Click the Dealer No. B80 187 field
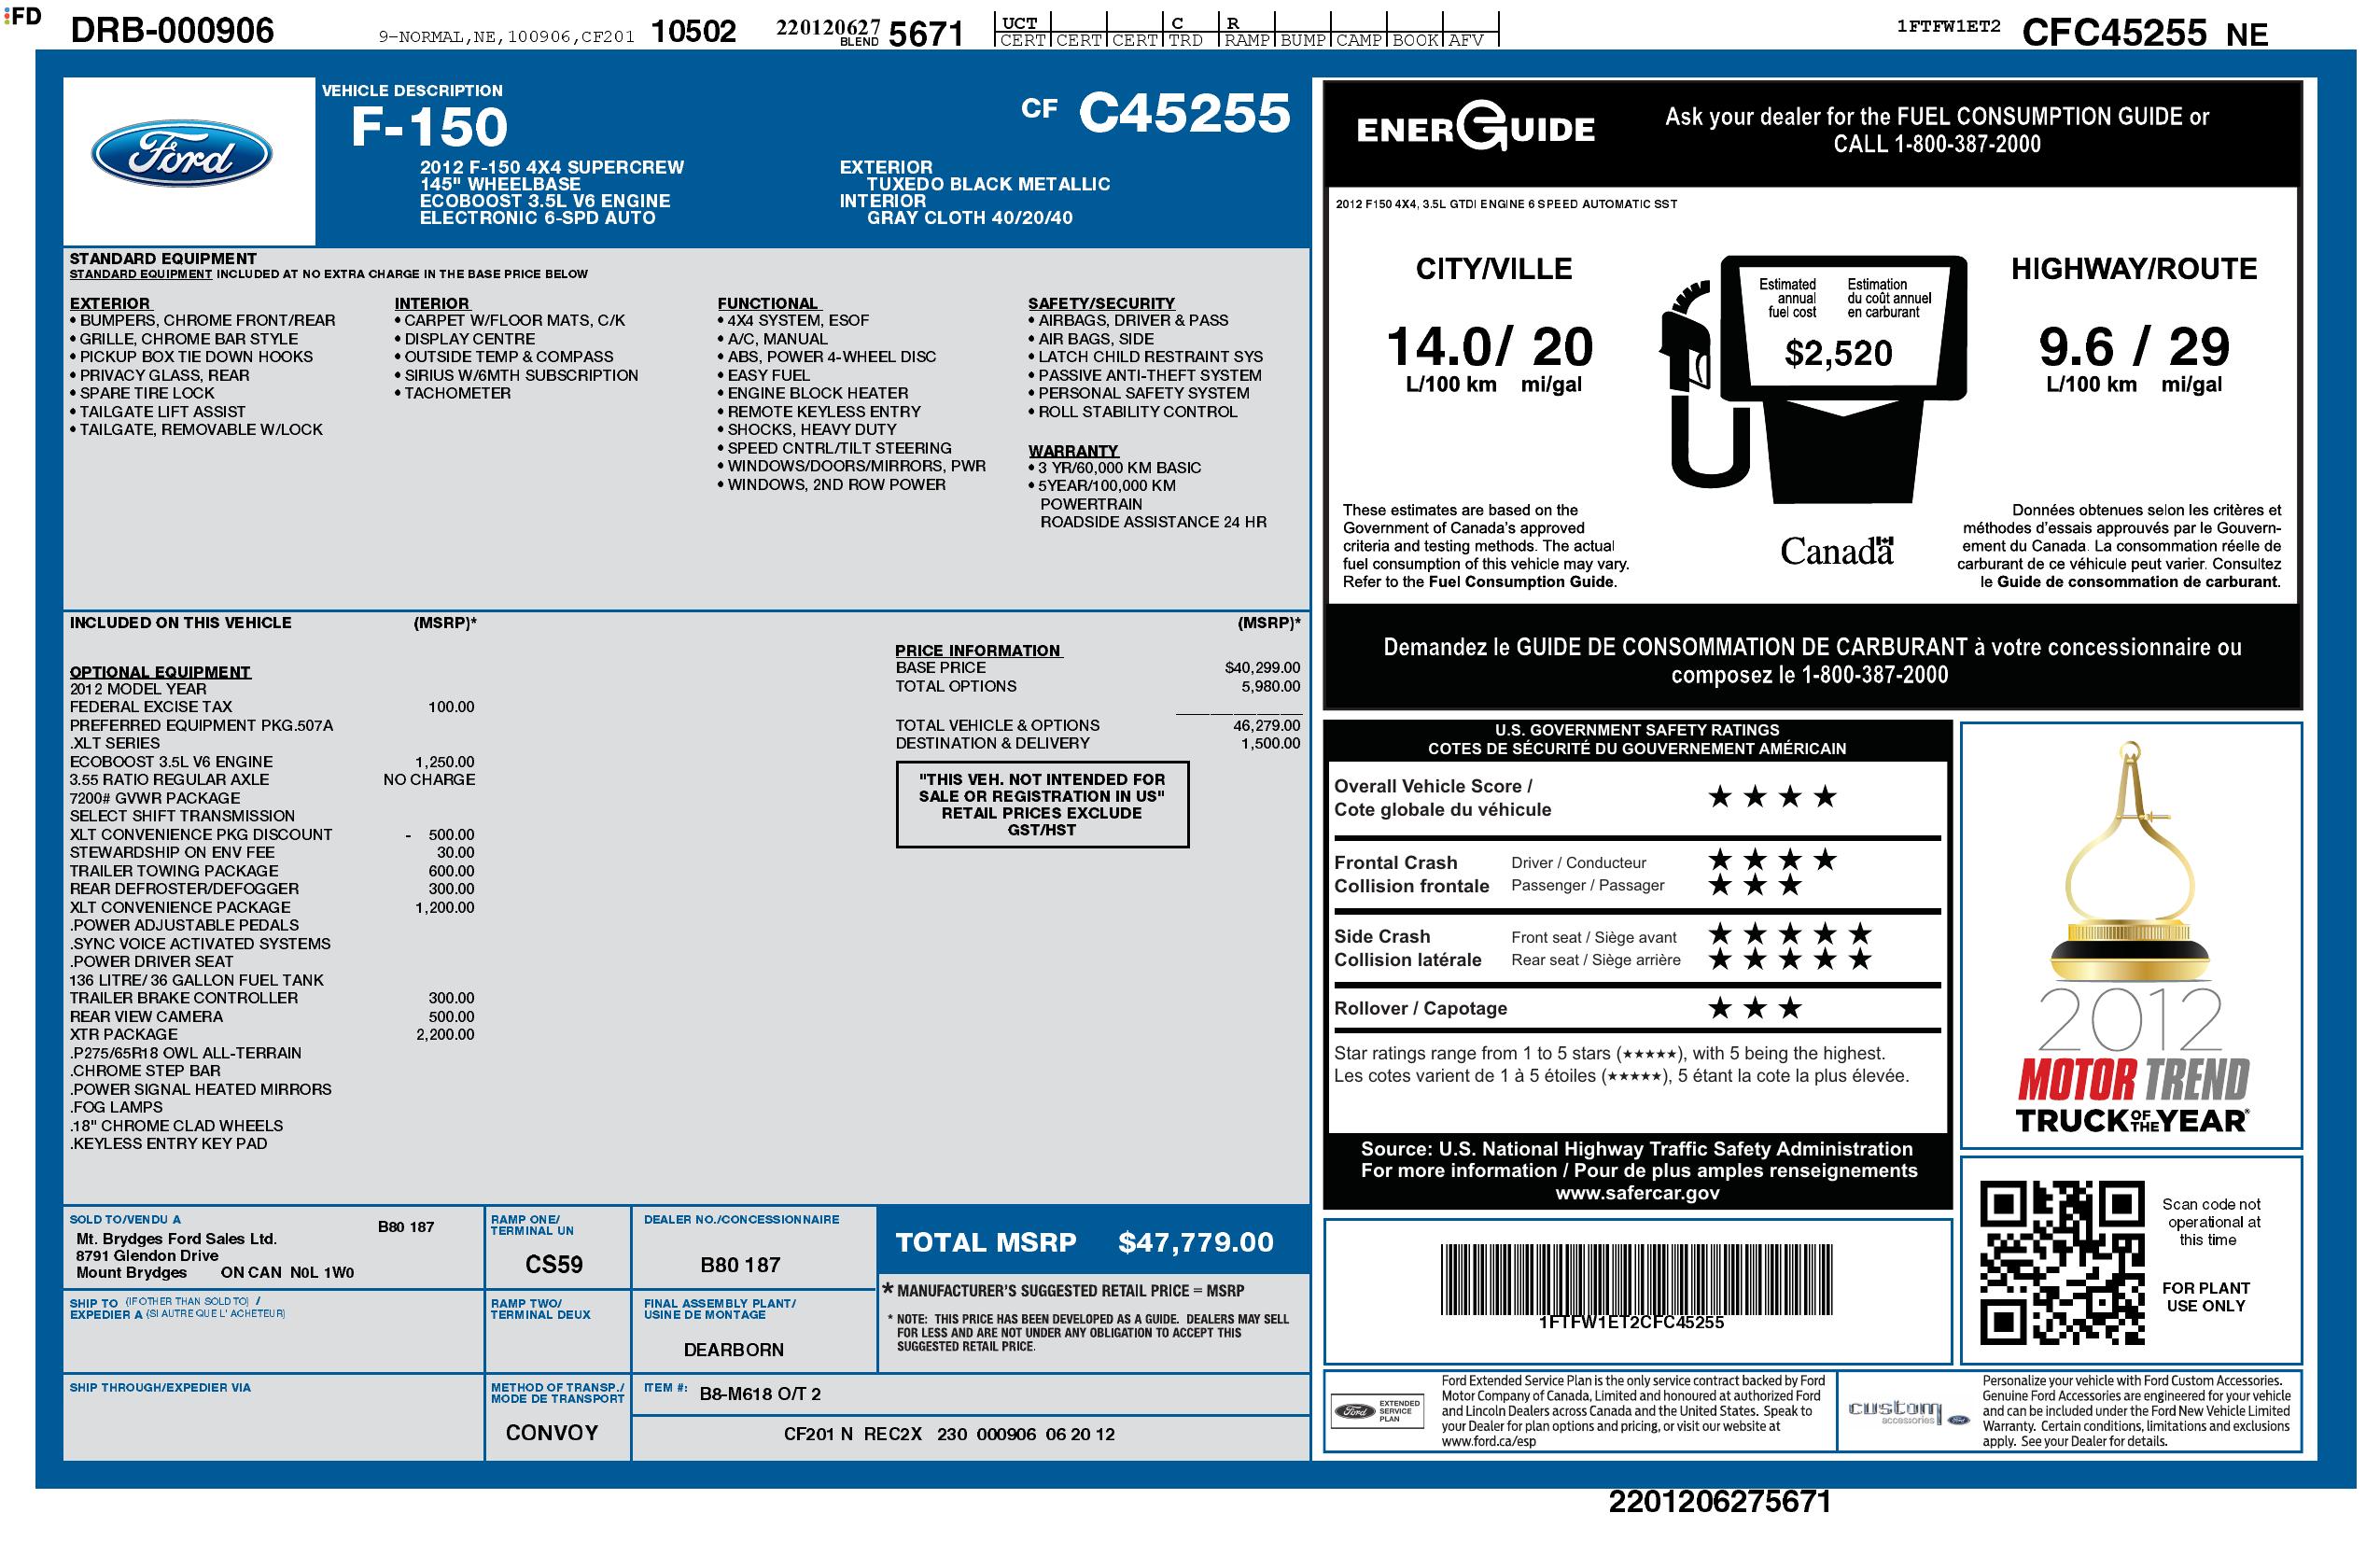The image size is (2380, 1541). coord(740,1264)
